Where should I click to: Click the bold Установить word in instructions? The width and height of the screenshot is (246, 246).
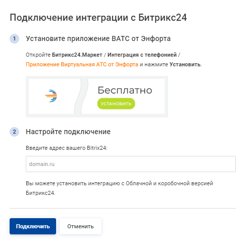(185, 64)
